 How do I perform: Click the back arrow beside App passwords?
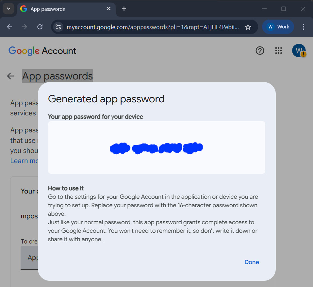pos(10,76)
